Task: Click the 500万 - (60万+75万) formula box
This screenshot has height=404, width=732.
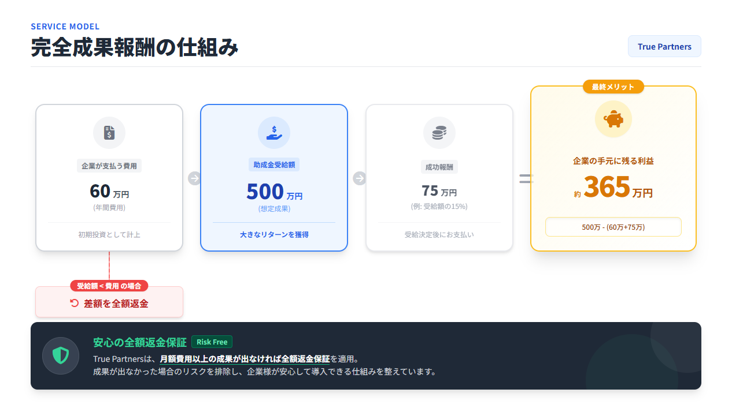Action: 613,227
